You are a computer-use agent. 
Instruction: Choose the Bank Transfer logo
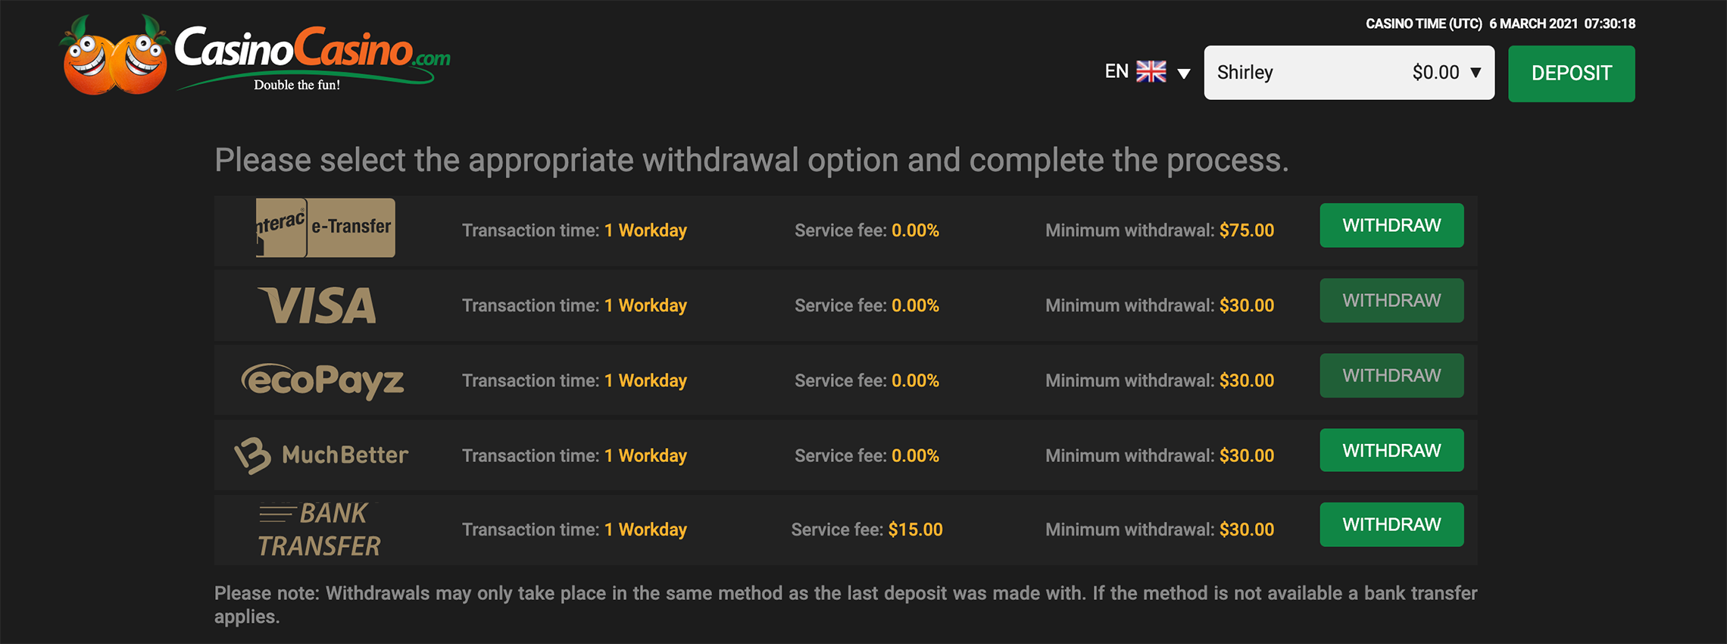click(319, 529)
